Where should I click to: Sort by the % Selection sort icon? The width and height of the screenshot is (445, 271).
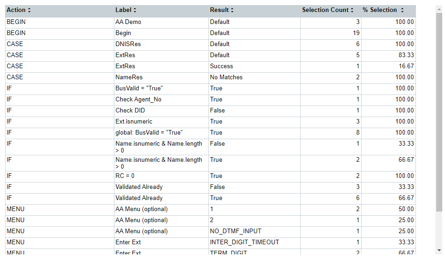tap(402, 10)
